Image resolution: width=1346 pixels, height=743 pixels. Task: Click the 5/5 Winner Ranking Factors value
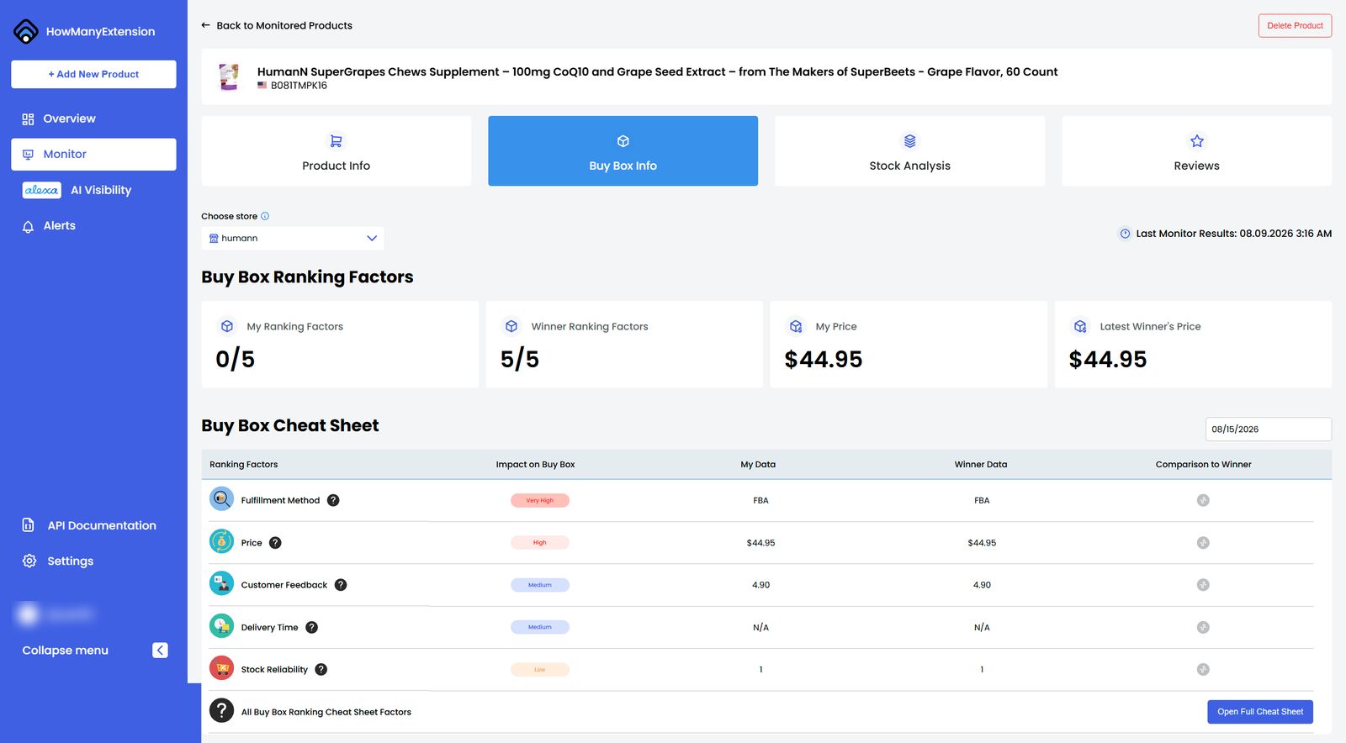(x=520, y=359)
